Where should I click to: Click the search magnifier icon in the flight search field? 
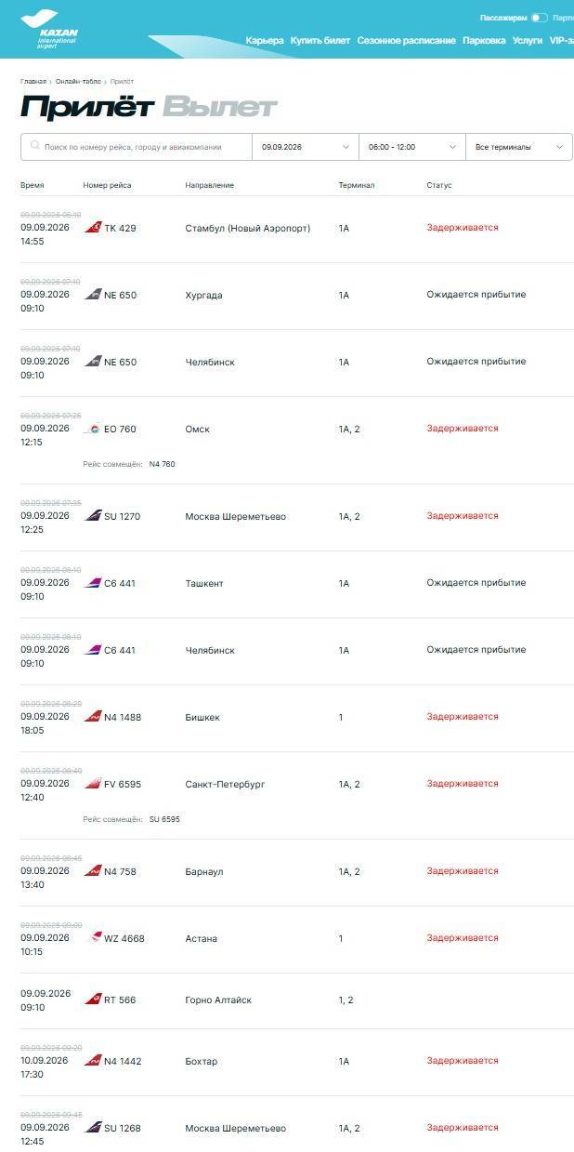(35, 146)
